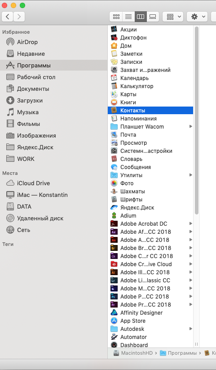Open Загрузки in the sidebar

tap(54, 100)
